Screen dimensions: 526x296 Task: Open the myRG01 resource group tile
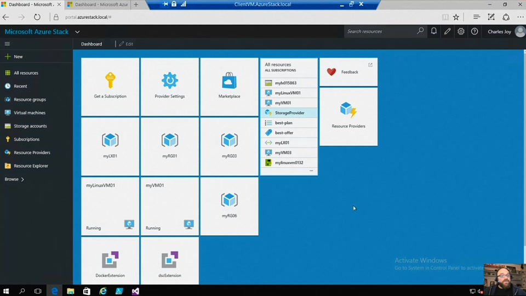[x=170, y=146]
